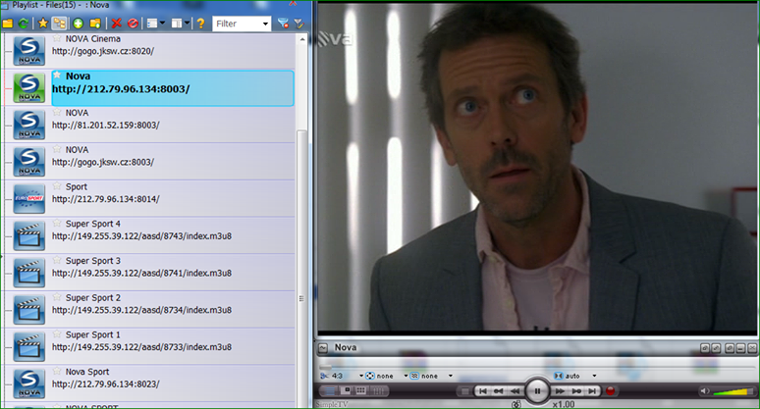Adjust the volume level slider
The width and height of the screenshot is (760, 409).
733,391
